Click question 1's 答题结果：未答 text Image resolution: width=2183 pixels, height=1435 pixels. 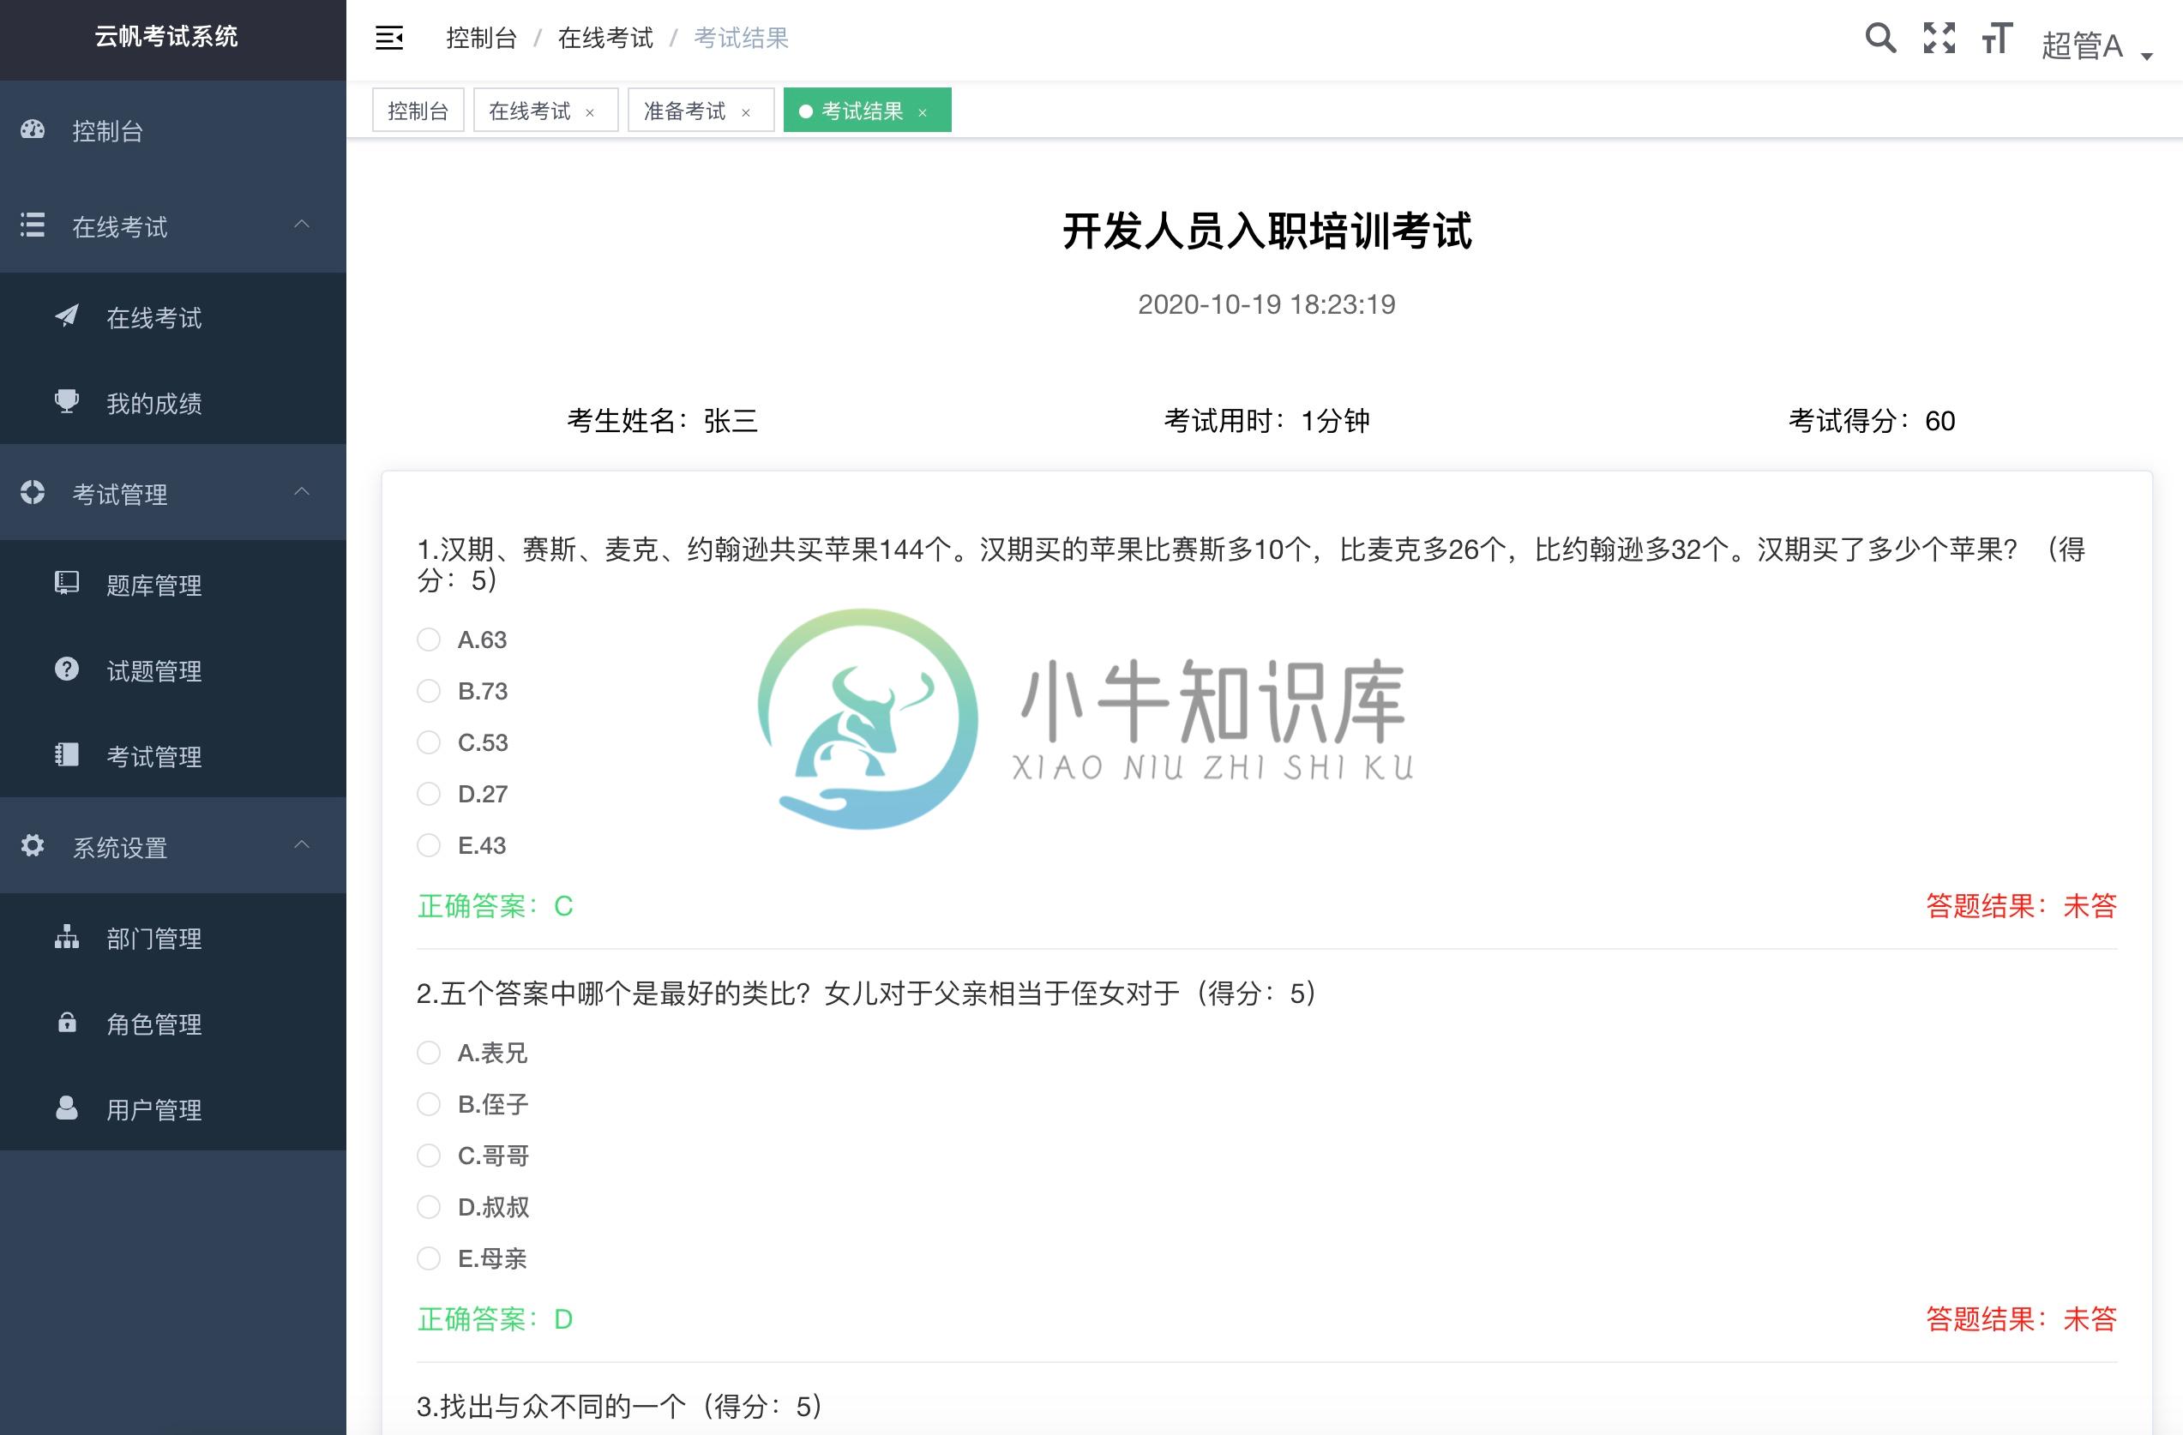point(2022,906)
